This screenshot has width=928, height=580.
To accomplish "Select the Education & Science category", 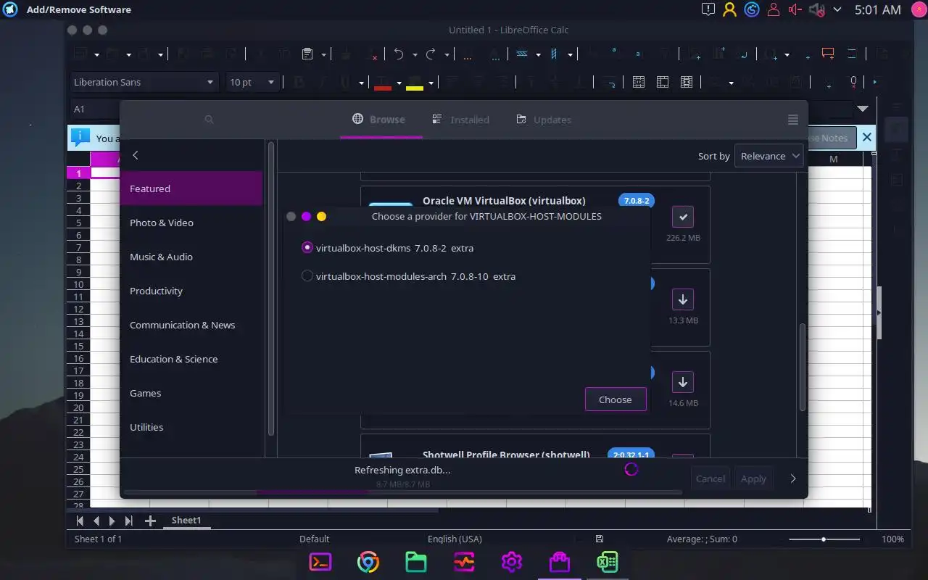I will tap(191, 359).
